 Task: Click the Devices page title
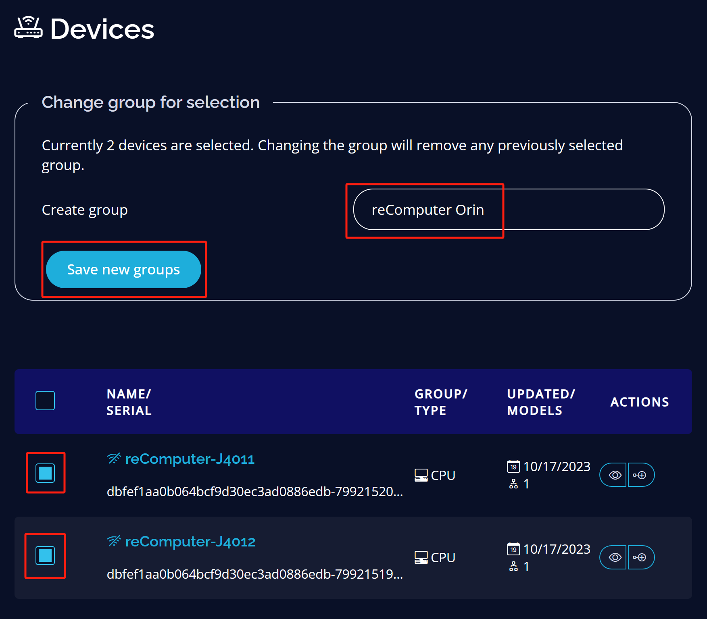tap(102, 29)
